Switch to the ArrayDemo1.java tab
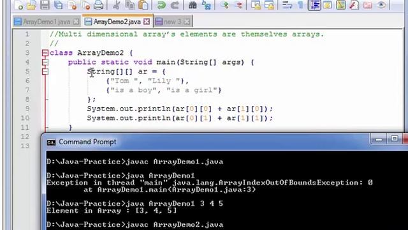408x230 pixels. pyautogui.click(x=47, y=22)
